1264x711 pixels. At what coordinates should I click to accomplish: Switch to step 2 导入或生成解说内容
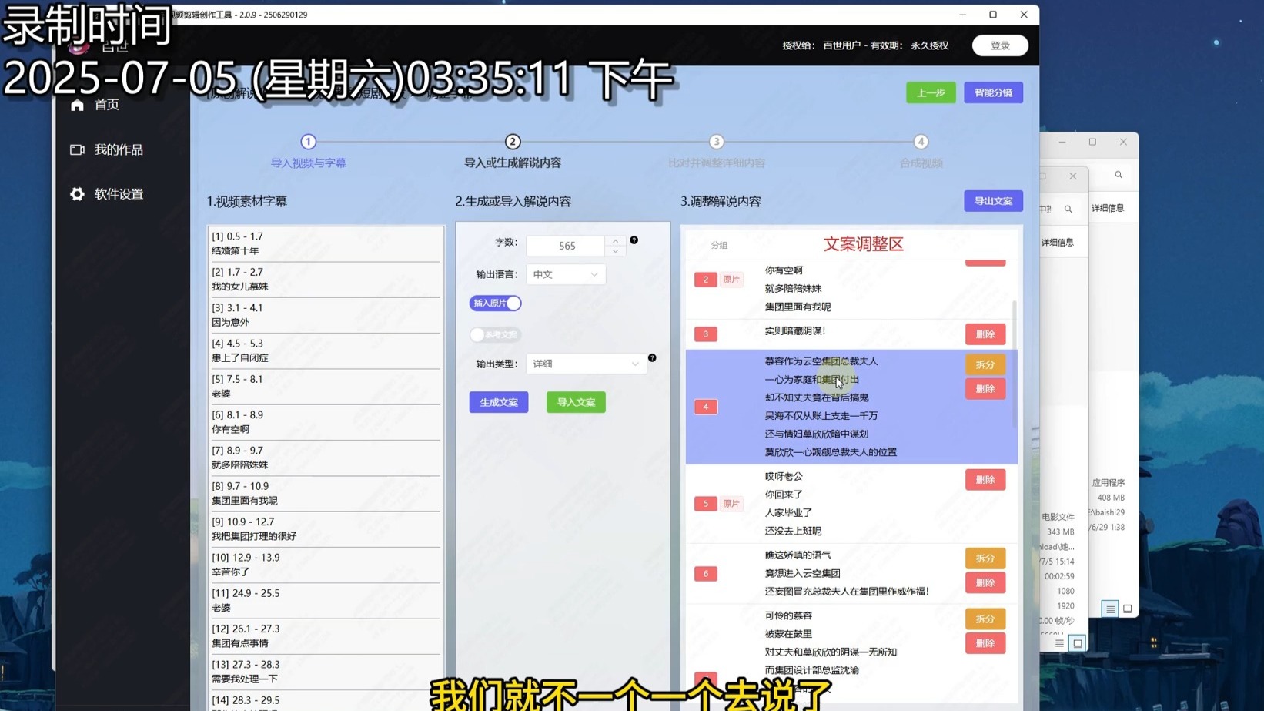(x=513, y=142)
